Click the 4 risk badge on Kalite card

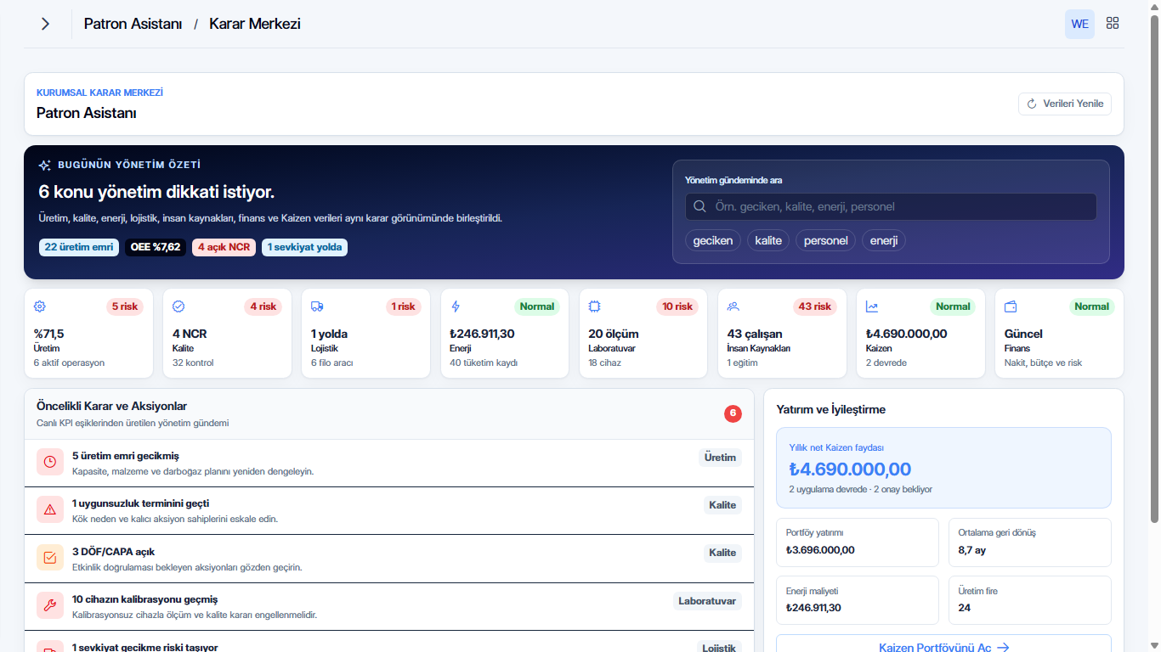(263, 306)
